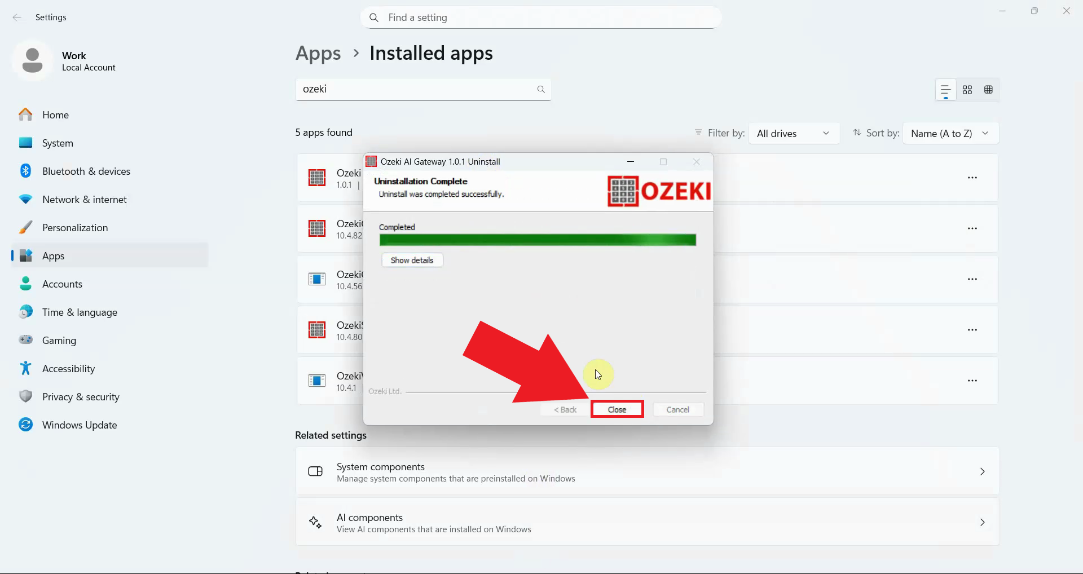Go to Windows Update section
Viewport: 1083px width, 574px height.
[x=80, y=425]
